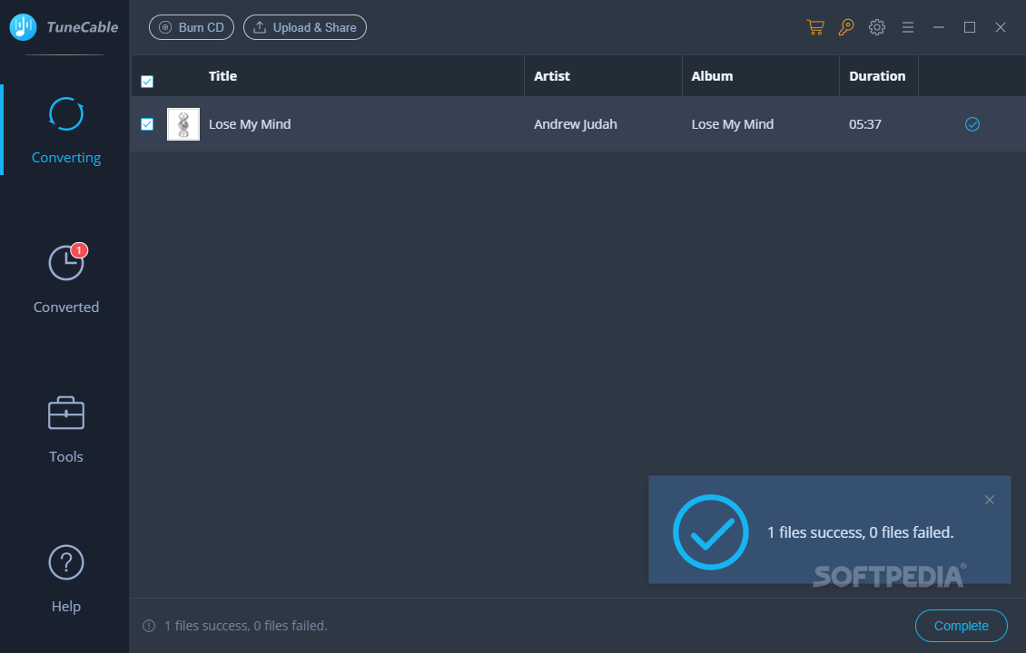Select the Lose My Mind track title
1026x653 pixels.
click(x=250, y=124)
